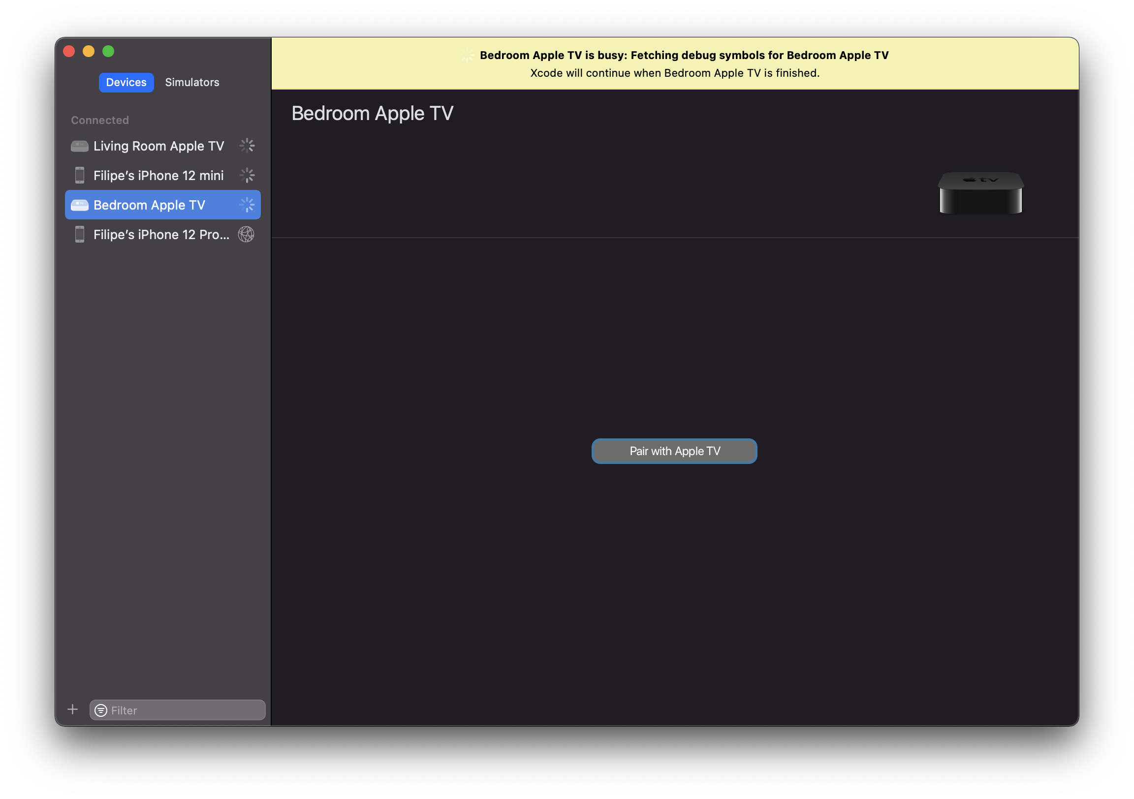Click the Bedroom Apple TV sidebar icon
This screenshot has width=1134, height=799.
click(80, 206)
